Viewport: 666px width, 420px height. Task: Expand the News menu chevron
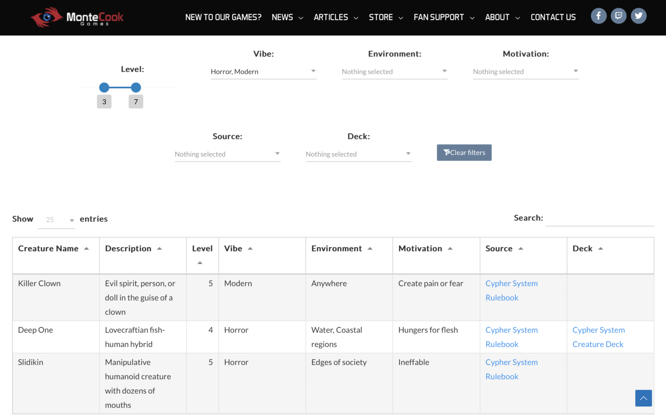[301, 18]
